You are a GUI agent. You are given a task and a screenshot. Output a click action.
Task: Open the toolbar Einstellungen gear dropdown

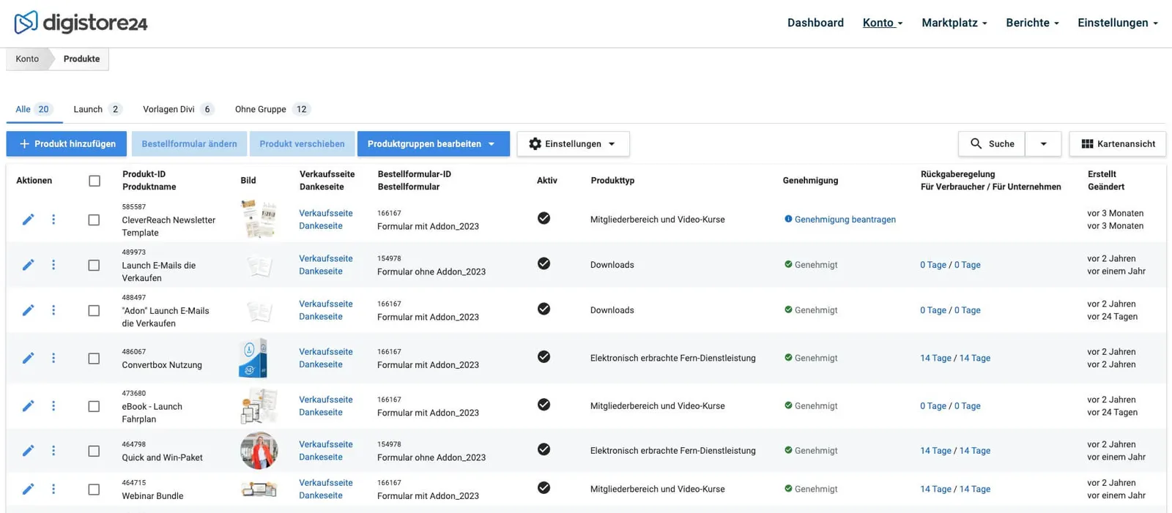coord(573,144)
